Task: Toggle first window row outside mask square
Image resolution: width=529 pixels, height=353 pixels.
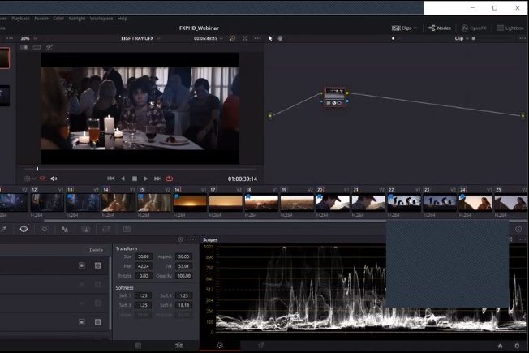Action: 97,265
